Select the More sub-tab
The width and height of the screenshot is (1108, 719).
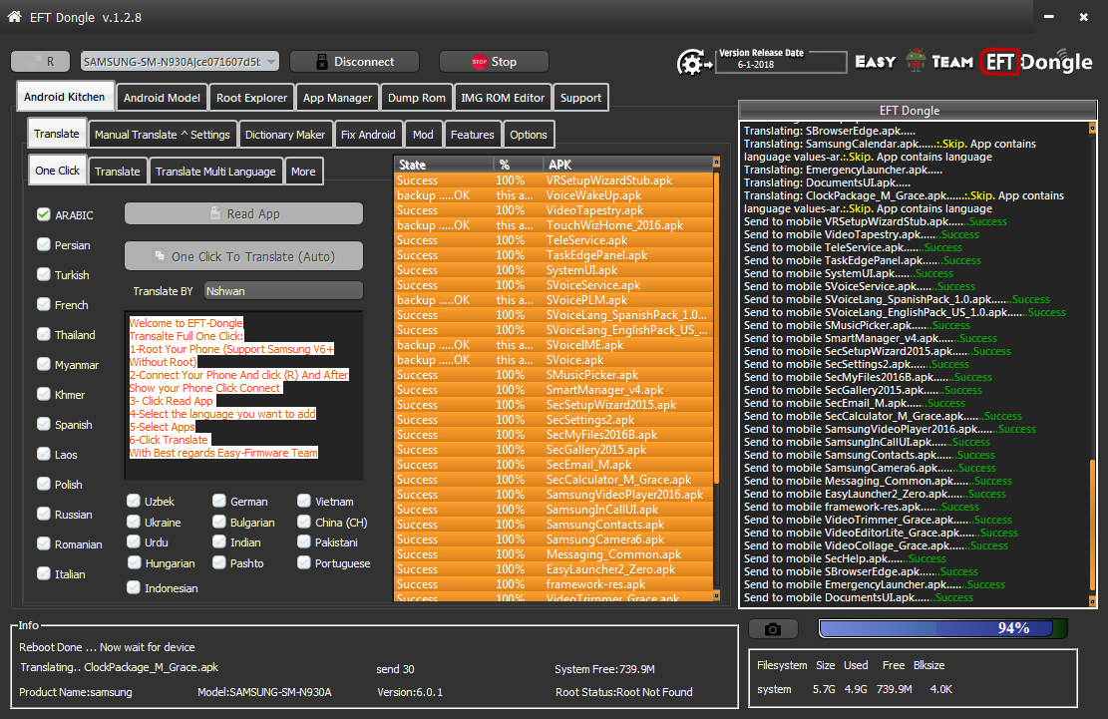tap(303, 171)
